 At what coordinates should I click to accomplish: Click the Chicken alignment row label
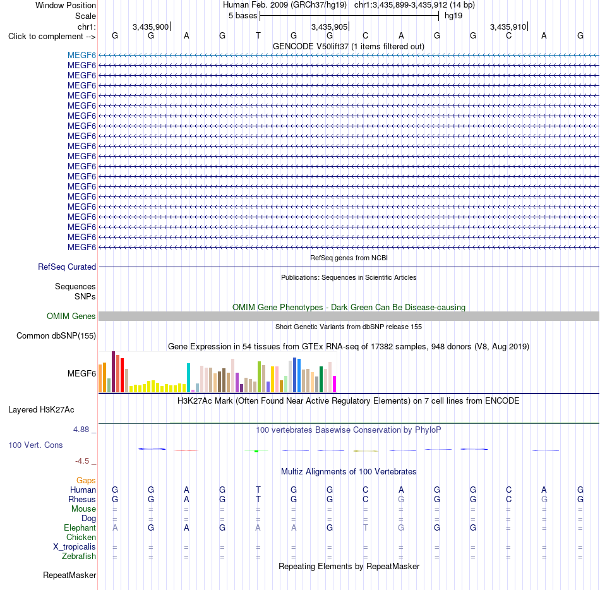pos(81,537)
